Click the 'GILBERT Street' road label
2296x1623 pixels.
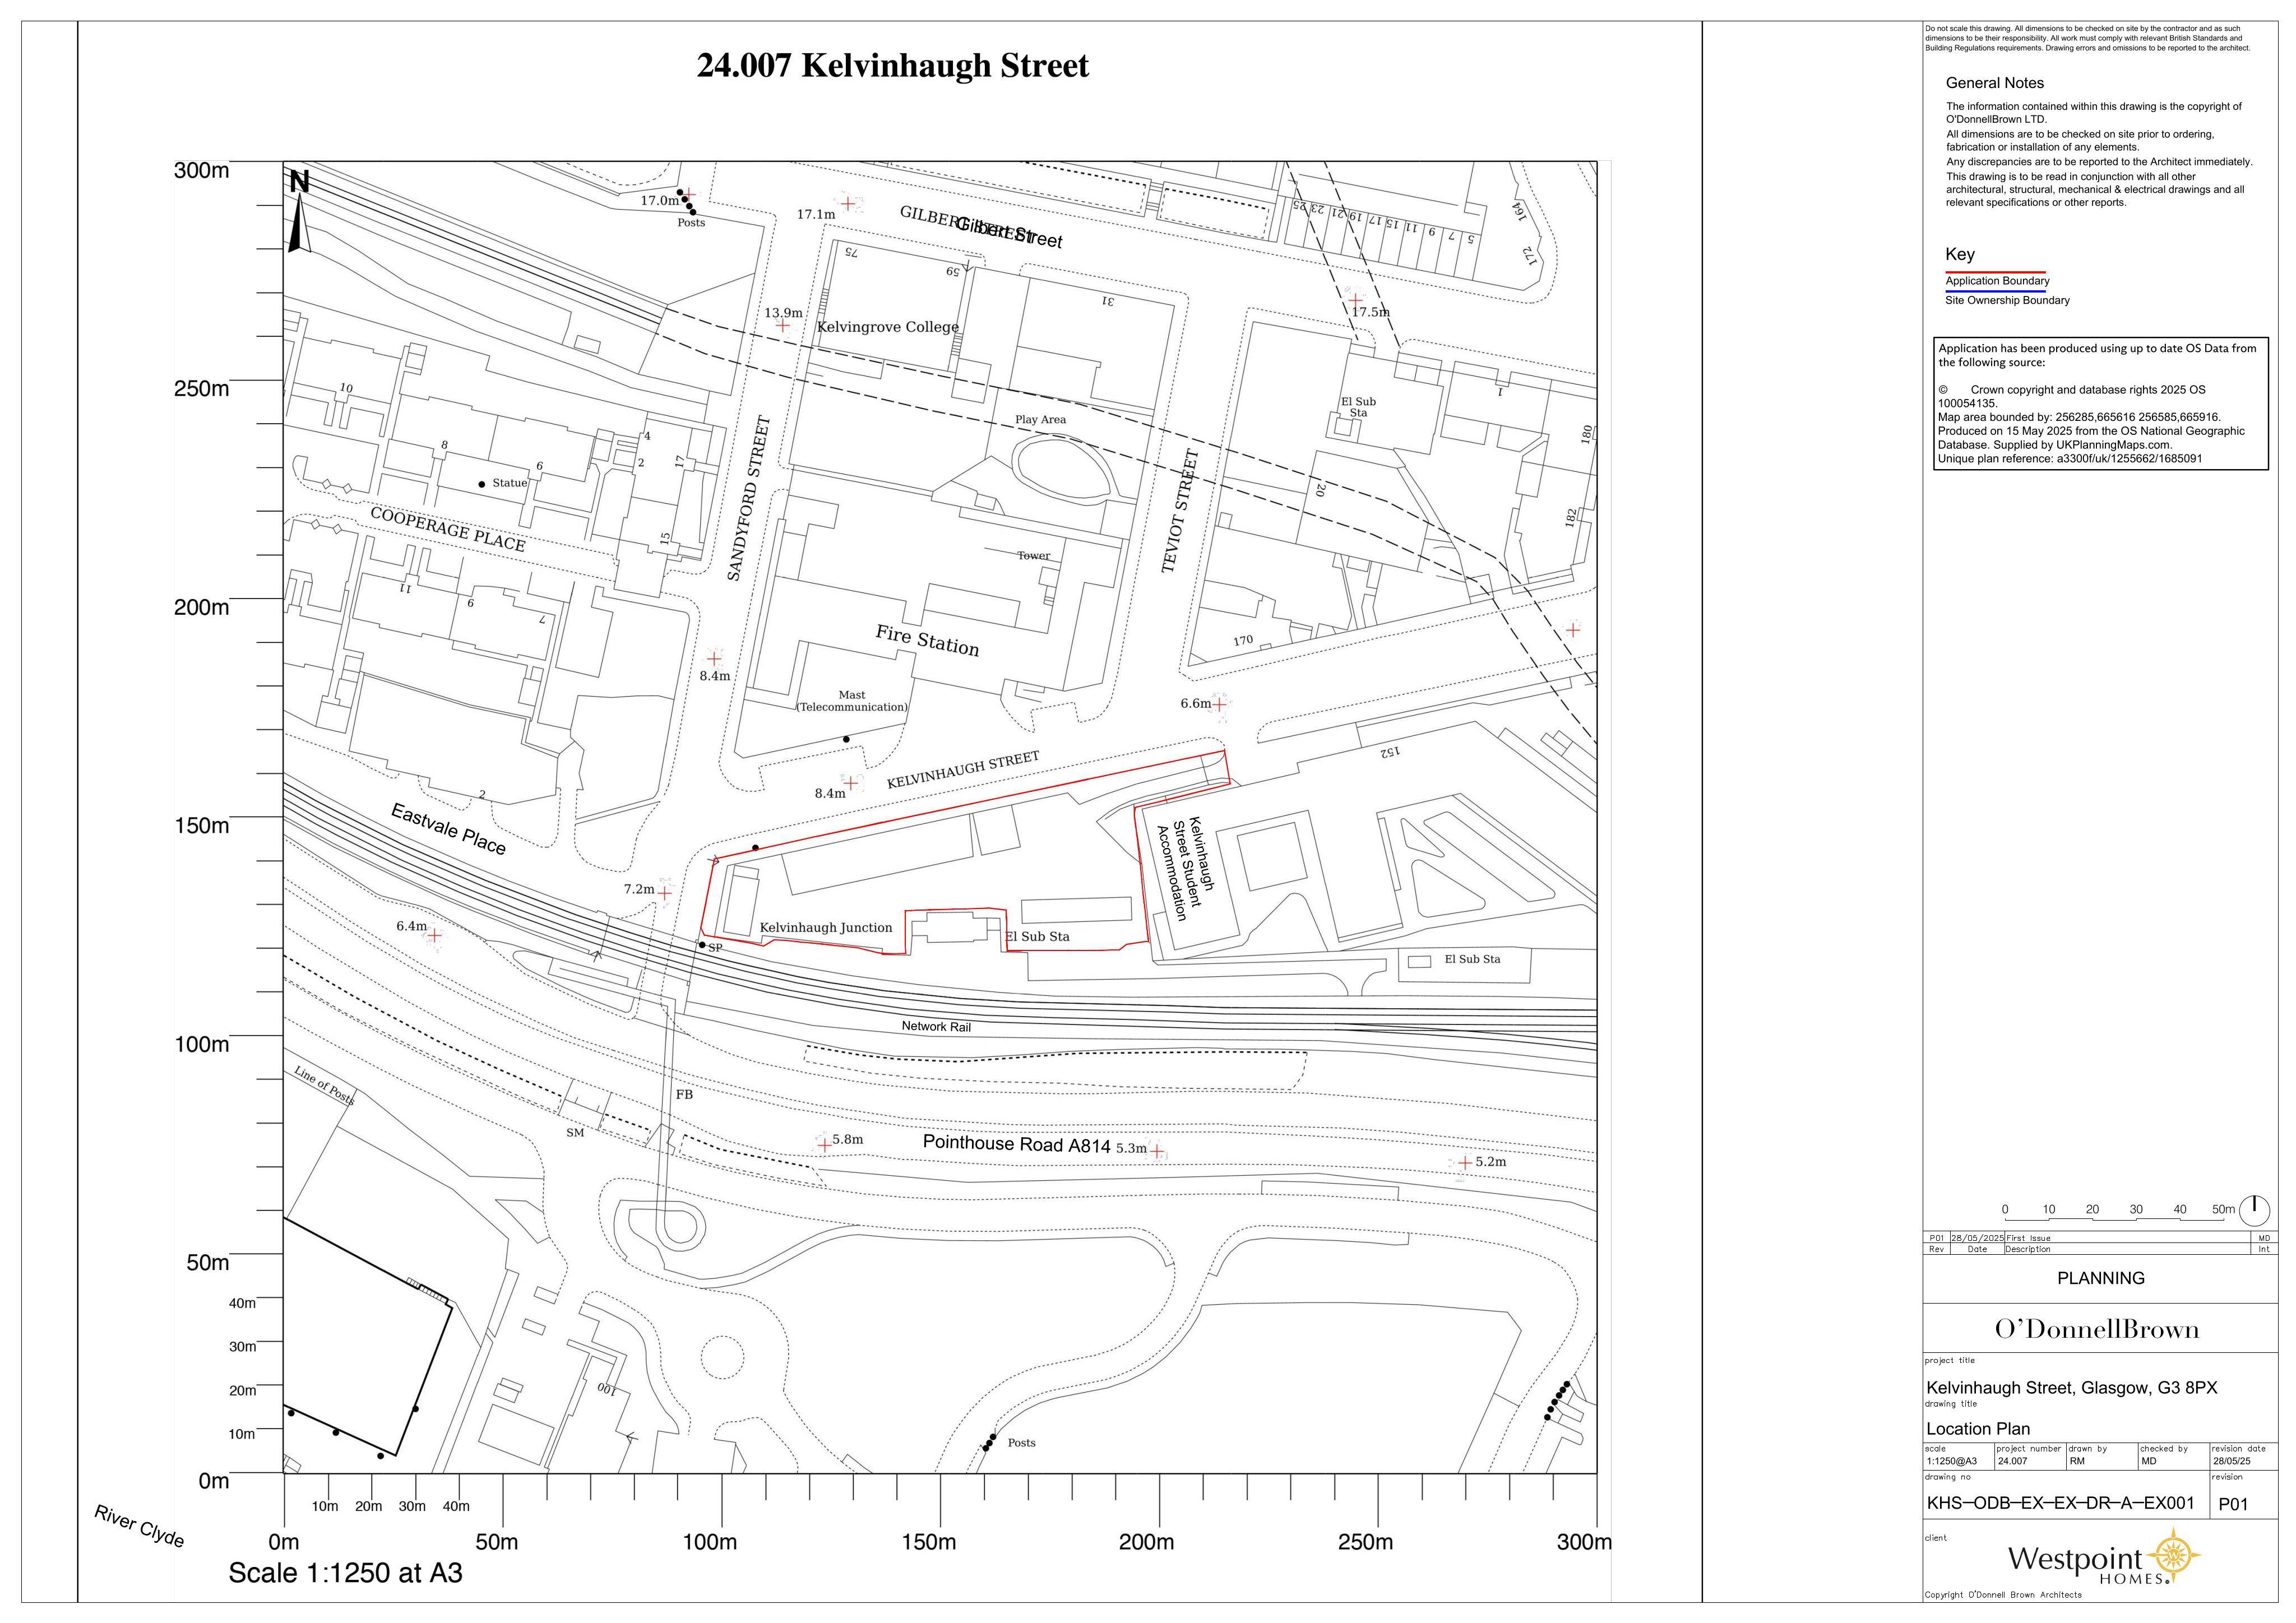981,226
